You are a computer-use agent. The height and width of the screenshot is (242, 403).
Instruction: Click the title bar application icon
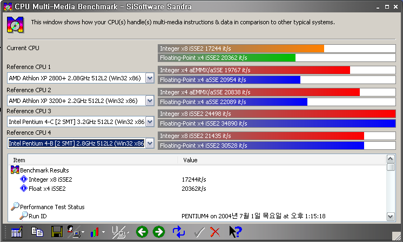[x=8, y=6]
